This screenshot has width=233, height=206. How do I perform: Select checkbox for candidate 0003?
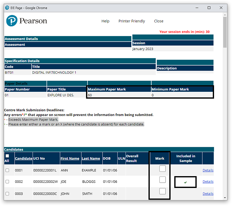[7, 194]
